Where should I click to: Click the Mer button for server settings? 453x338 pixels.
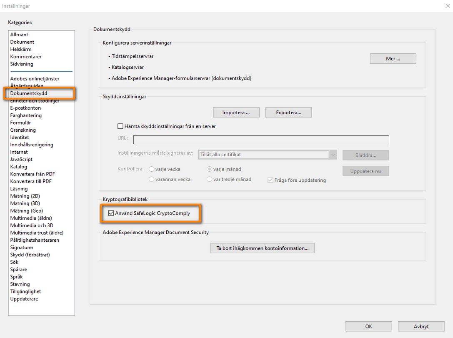pos(392,58)
